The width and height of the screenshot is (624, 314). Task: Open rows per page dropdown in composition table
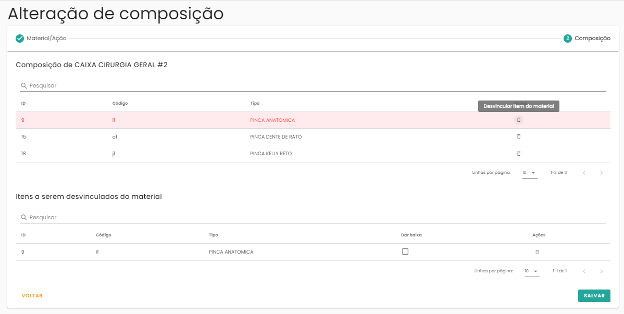coord(529,172)
